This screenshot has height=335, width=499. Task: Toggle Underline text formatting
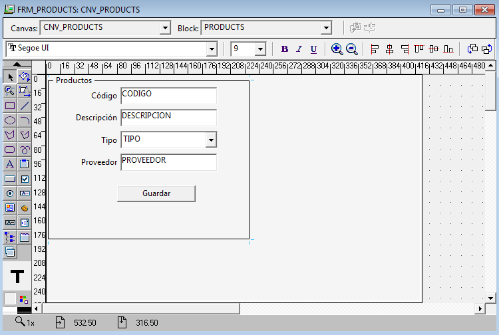313,49
